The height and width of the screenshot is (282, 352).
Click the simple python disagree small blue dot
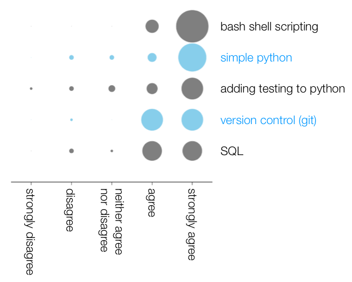click(x=72, y=58)
